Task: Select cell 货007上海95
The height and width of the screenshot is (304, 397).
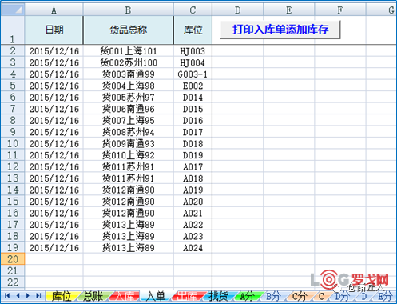Action: [129, 121]
